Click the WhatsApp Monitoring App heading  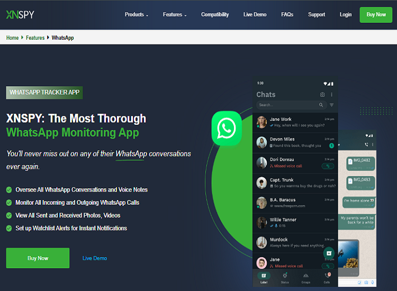click(x=73, y=133)
